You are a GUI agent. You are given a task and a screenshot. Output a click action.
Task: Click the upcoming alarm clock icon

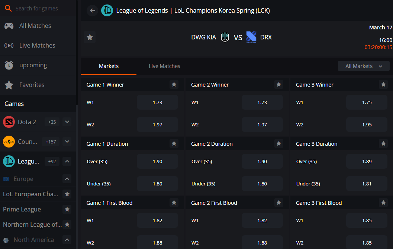coord(9,65)
